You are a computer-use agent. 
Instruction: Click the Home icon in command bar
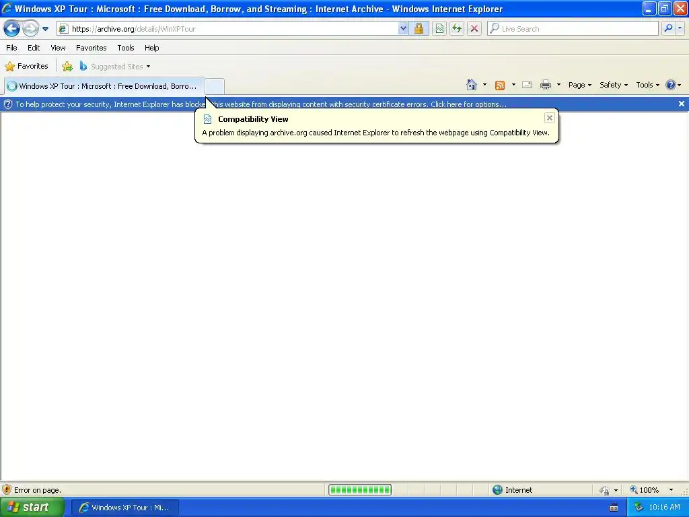coord(472,85)
